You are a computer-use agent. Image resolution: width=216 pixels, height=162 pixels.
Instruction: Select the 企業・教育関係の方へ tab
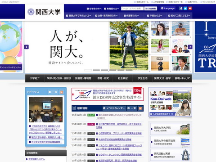pos(107,16)
